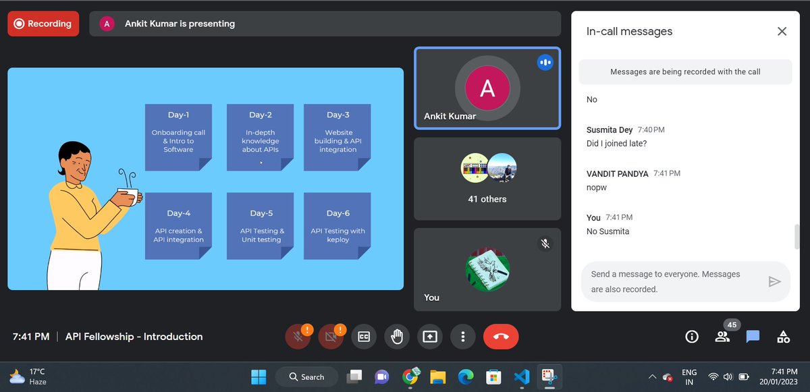
Task: Click the battery tray icon
Action: tap(744, 376)
